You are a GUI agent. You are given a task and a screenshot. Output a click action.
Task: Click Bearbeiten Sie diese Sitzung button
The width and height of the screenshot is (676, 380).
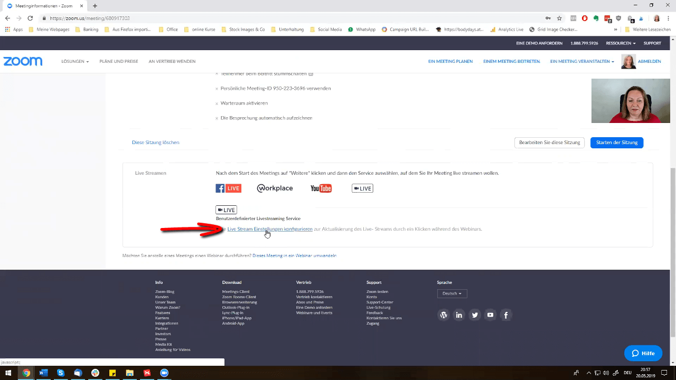tap(549, 142)
